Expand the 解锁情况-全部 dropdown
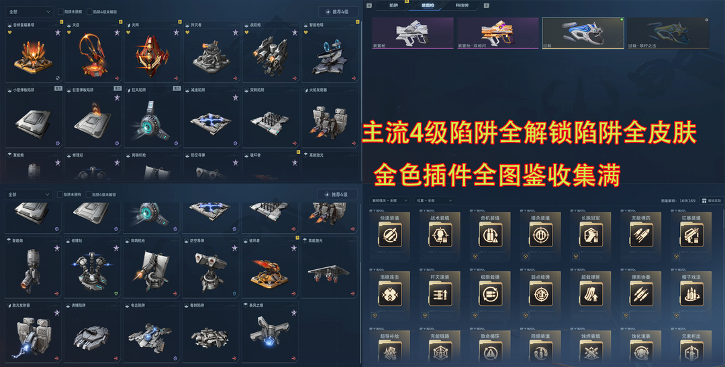Screen dimensions: 725x367 (390, 200)
